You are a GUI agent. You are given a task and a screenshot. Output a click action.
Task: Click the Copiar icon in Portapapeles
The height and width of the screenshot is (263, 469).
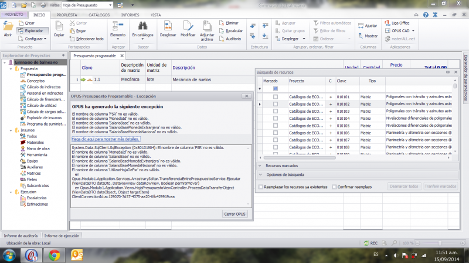59,26
